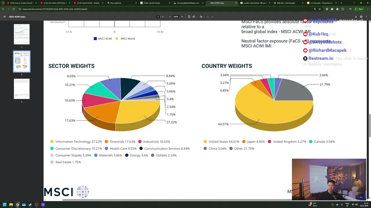Click Real Estate 1.75% legend text

[68, 162]
